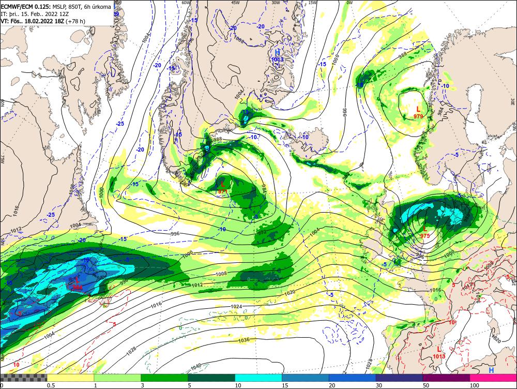Click the legend scale value '30'
The height and width of the screenshot is (389, 517).
pos(379,385)
